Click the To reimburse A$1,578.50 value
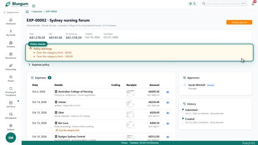The width and height of the screenshot is (258, 145). coord(73,37)
